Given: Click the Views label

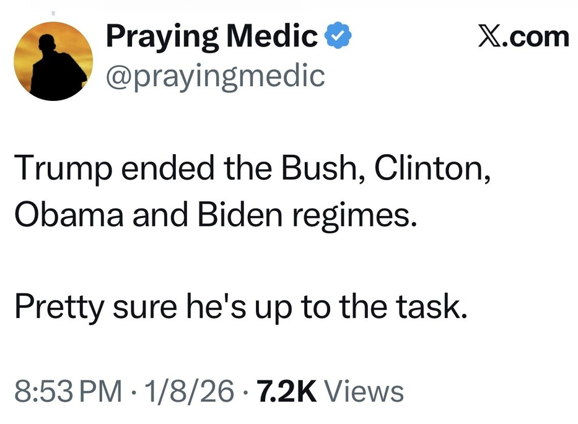Looking at the screenshot, I should pyautogui.click(x=364, y=391).
